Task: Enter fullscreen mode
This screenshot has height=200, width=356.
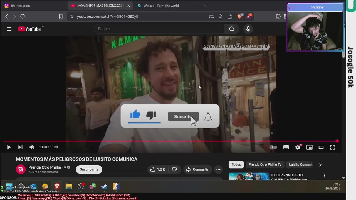Action: (x=332, y=147)
